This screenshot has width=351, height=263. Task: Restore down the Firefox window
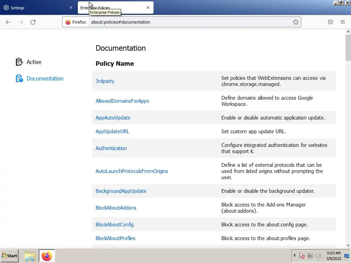click(x=341, y=3)
